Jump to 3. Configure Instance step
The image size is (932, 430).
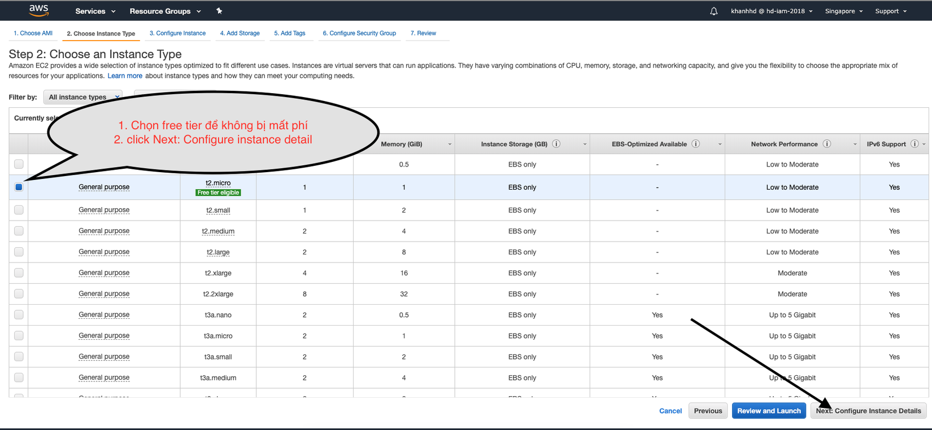[x=177, y=33]
